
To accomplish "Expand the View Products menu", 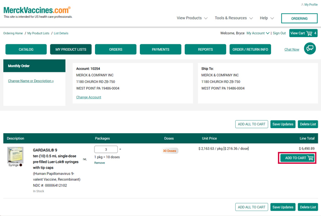I will tap(192, 18).
